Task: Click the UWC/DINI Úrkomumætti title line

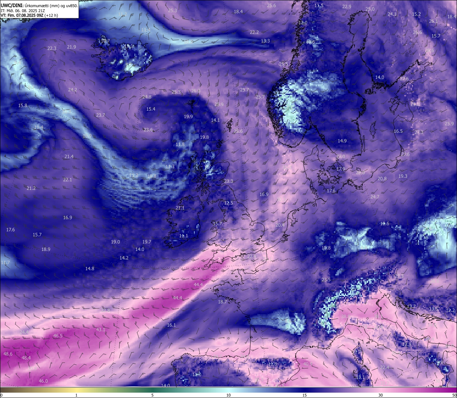Action: click(x=39, y=6)
